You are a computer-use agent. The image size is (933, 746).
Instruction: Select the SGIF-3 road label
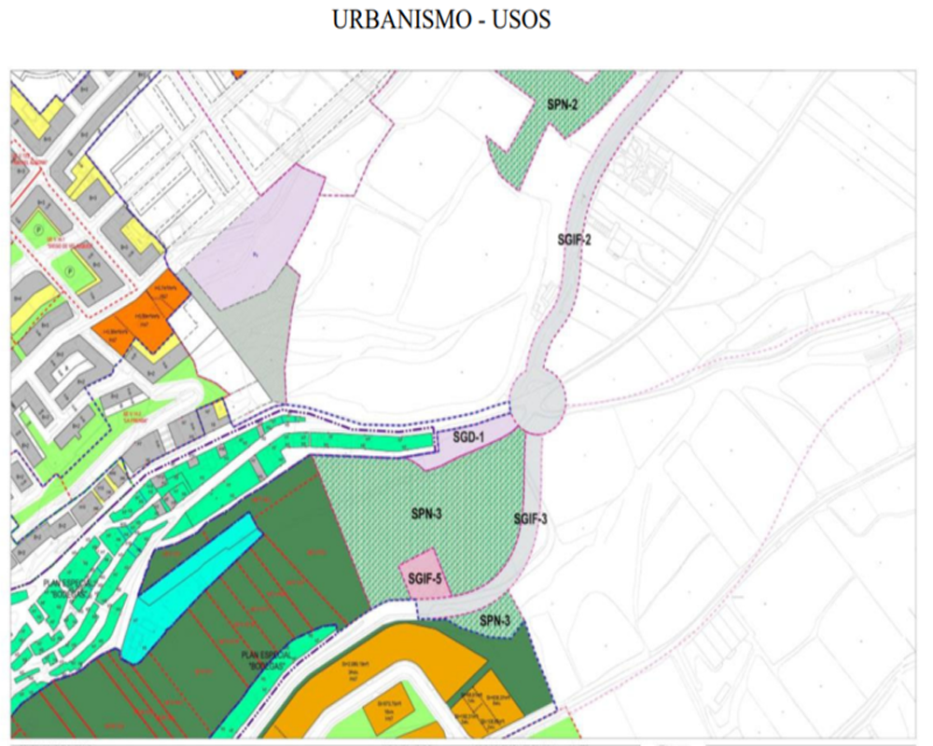pos(530,518)
